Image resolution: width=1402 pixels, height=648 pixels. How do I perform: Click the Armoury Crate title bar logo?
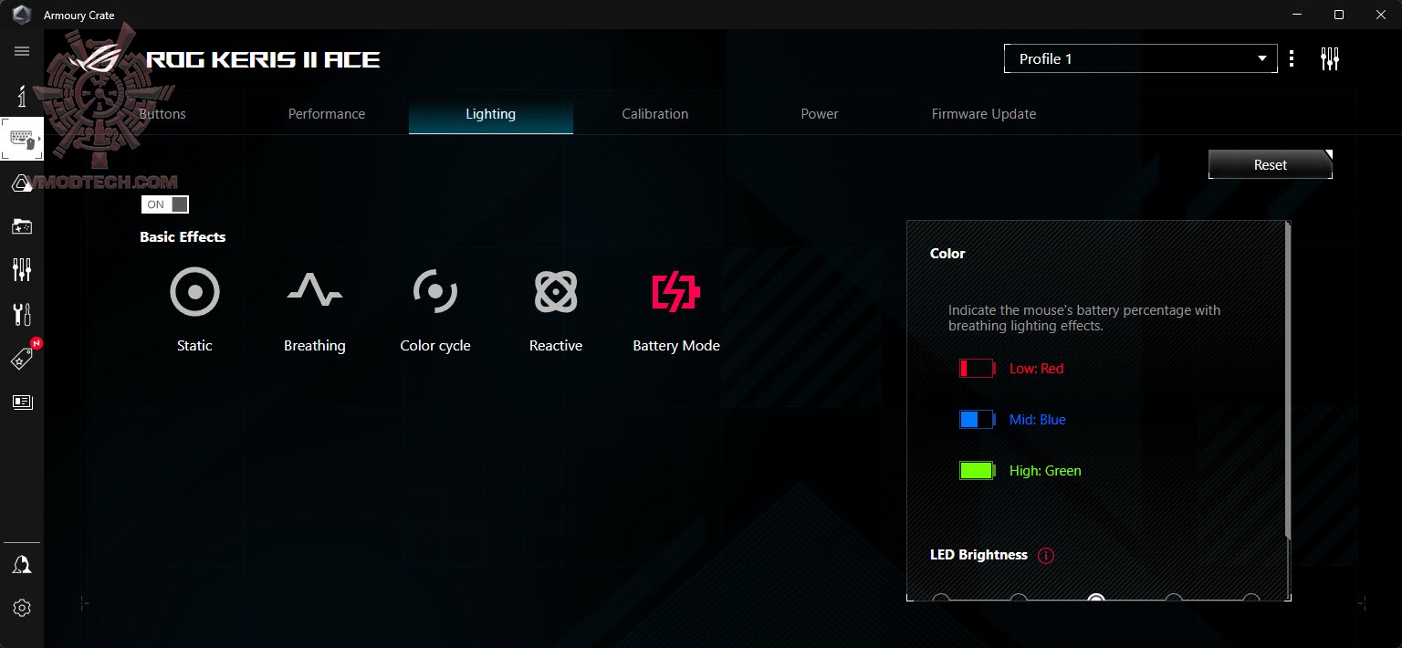pos(21,15)
